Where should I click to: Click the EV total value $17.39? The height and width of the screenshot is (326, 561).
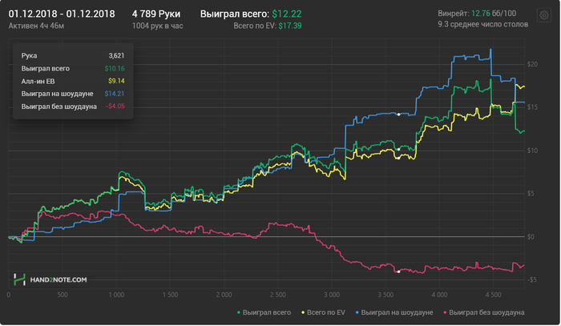290,26
